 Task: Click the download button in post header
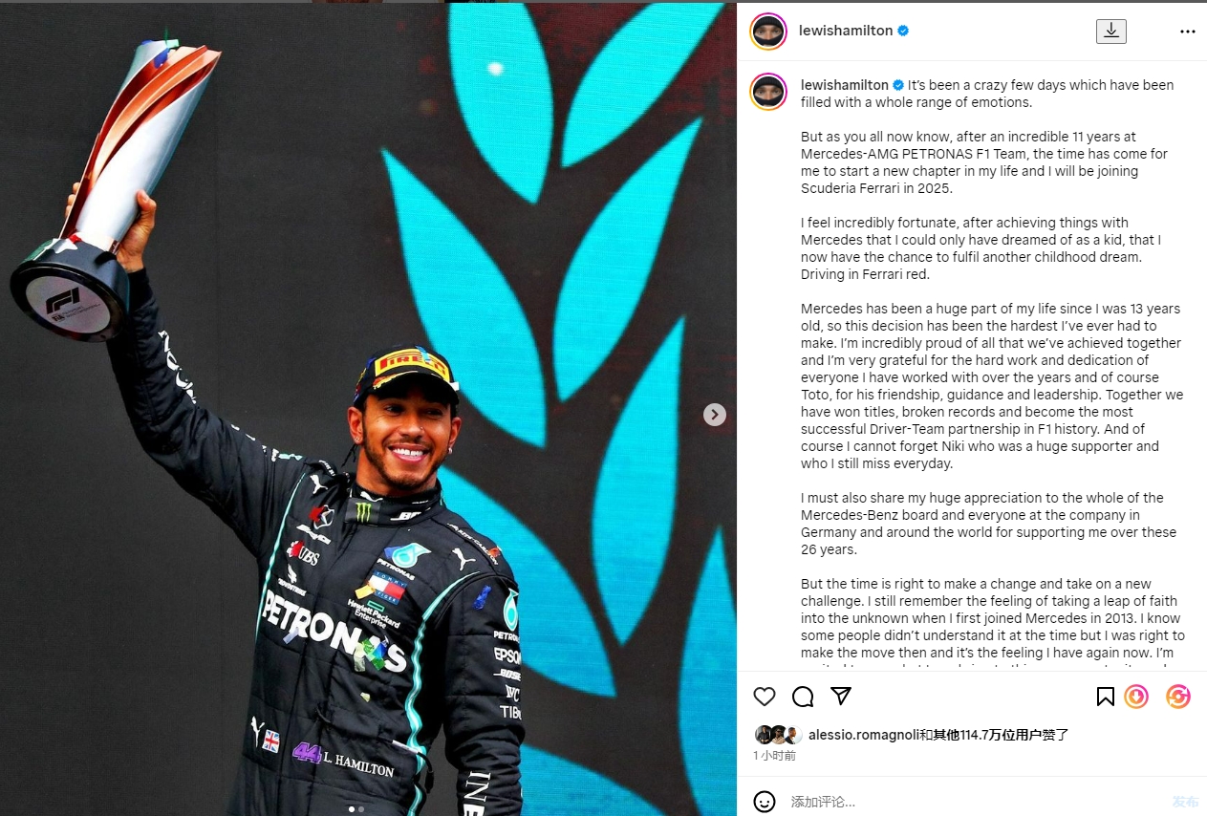point(1110,31)
